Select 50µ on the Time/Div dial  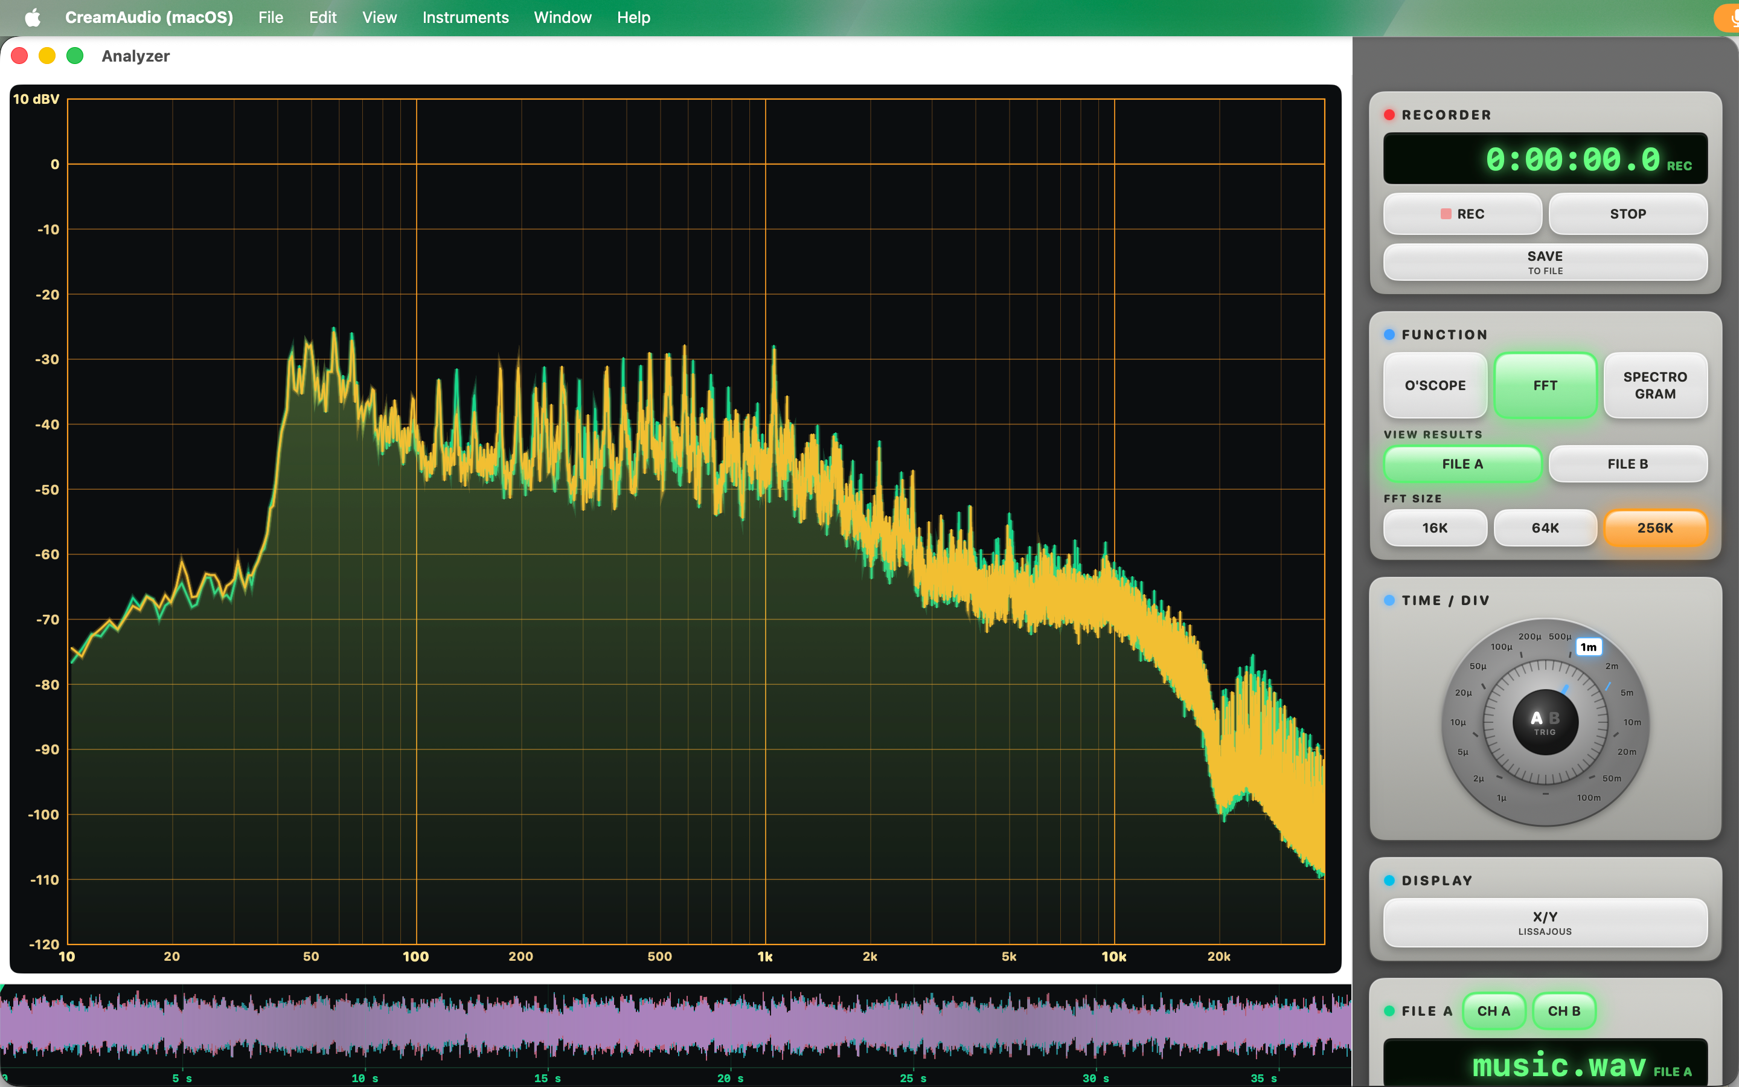(x=1478, y=667)
